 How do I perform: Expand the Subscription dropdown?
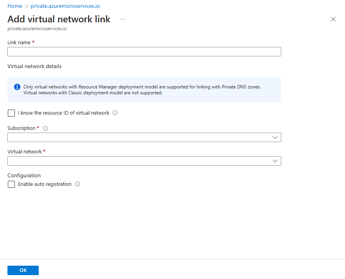click(144, 137)
